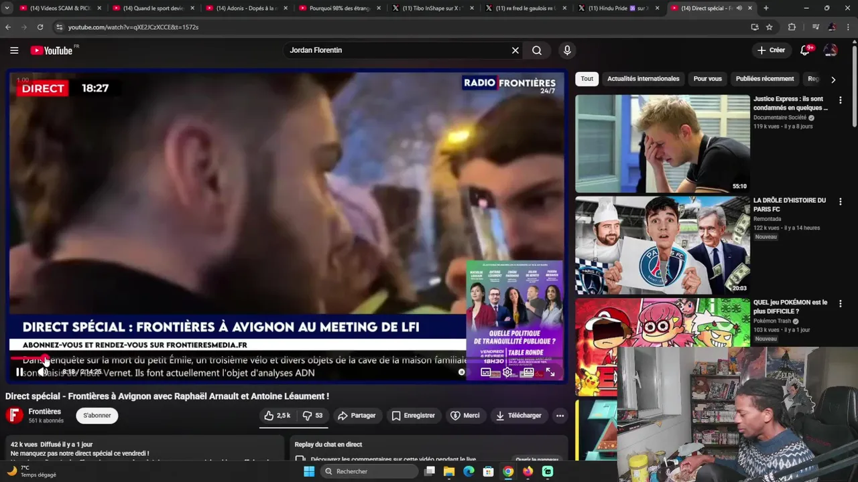
Task: Select the 'Pour vous' filter chip
Action: pyautogui.click(x=707, y=79)
